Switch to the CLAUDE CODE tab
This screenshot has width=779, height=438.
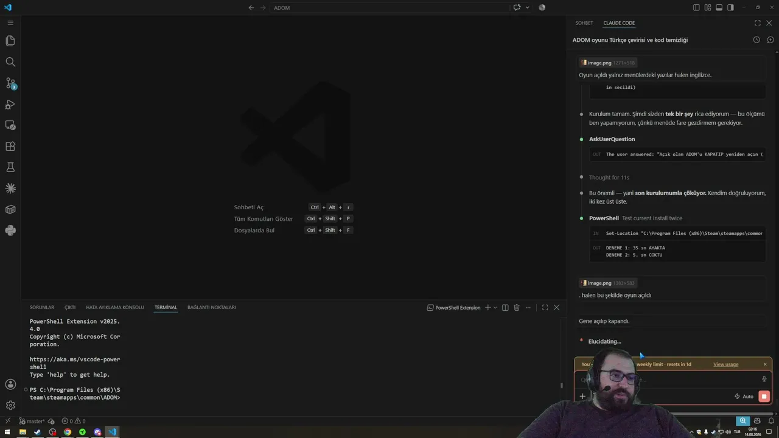619,23
